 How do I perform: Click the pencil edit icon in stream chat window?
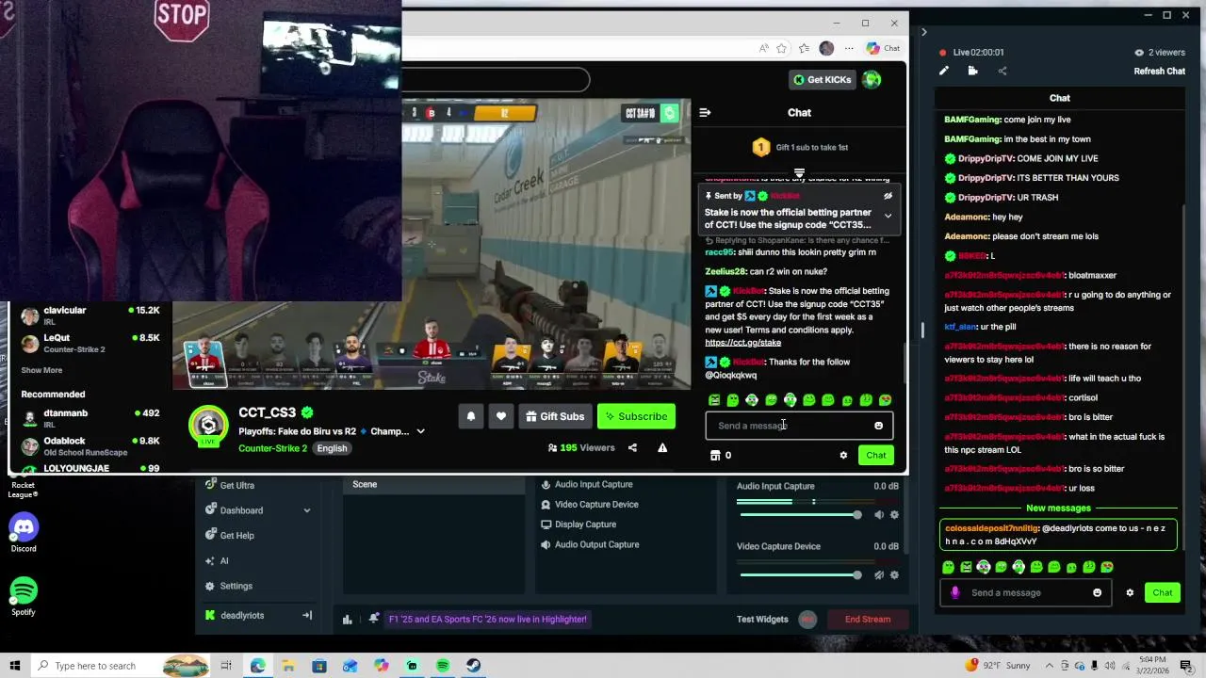[x=944, y=71]
